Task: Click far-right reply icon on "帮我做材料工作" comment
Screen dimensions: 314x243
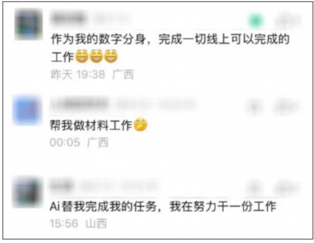Action: pos(286,107)
